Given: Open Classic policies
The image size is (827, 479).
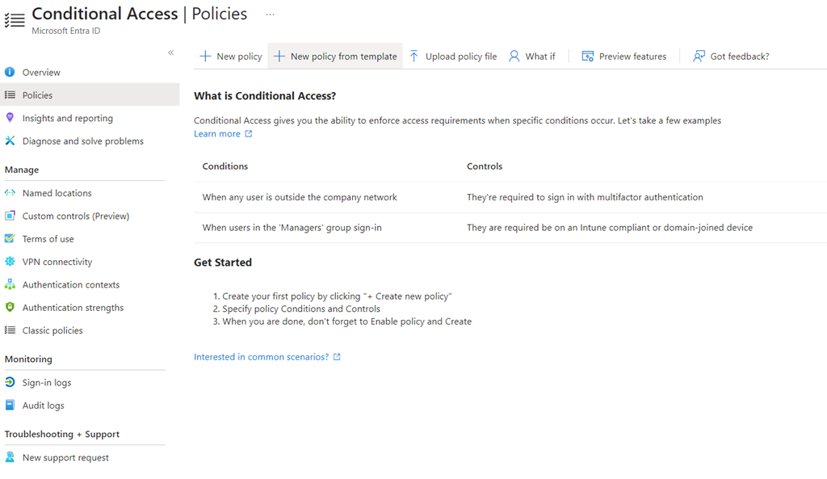Looking at the screenshot, I should [x=54, y=330].
